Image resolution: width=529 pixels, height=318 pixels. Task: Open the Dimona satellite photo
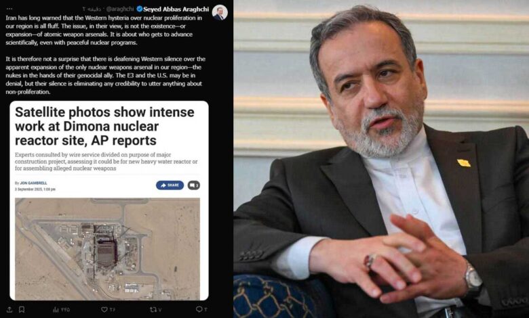[107, 249]
